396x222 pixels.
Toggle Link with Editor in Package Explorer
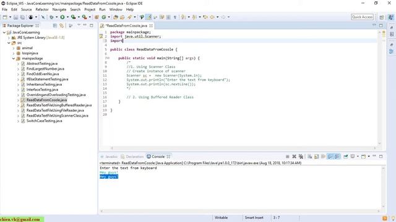[x=61, y=26]
